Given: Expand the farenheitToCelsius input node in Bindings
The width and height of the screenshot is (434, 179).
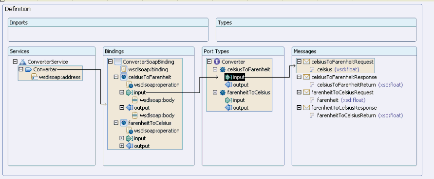Looking at the screenshot, I should coord(122,138).
